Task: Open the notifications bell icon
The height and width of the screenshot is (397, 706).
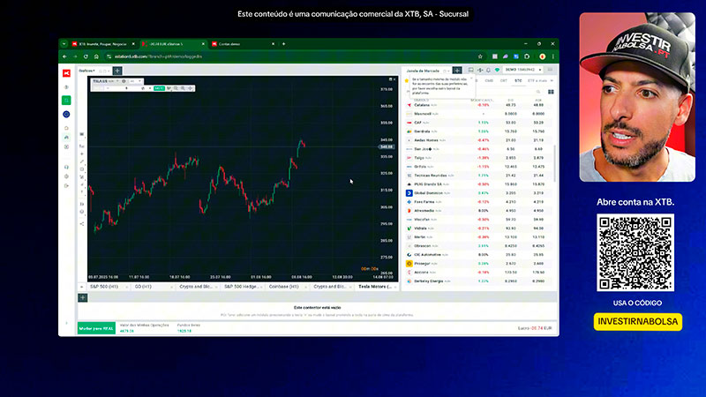Action: pyautogui.click(x=488, y=71)
